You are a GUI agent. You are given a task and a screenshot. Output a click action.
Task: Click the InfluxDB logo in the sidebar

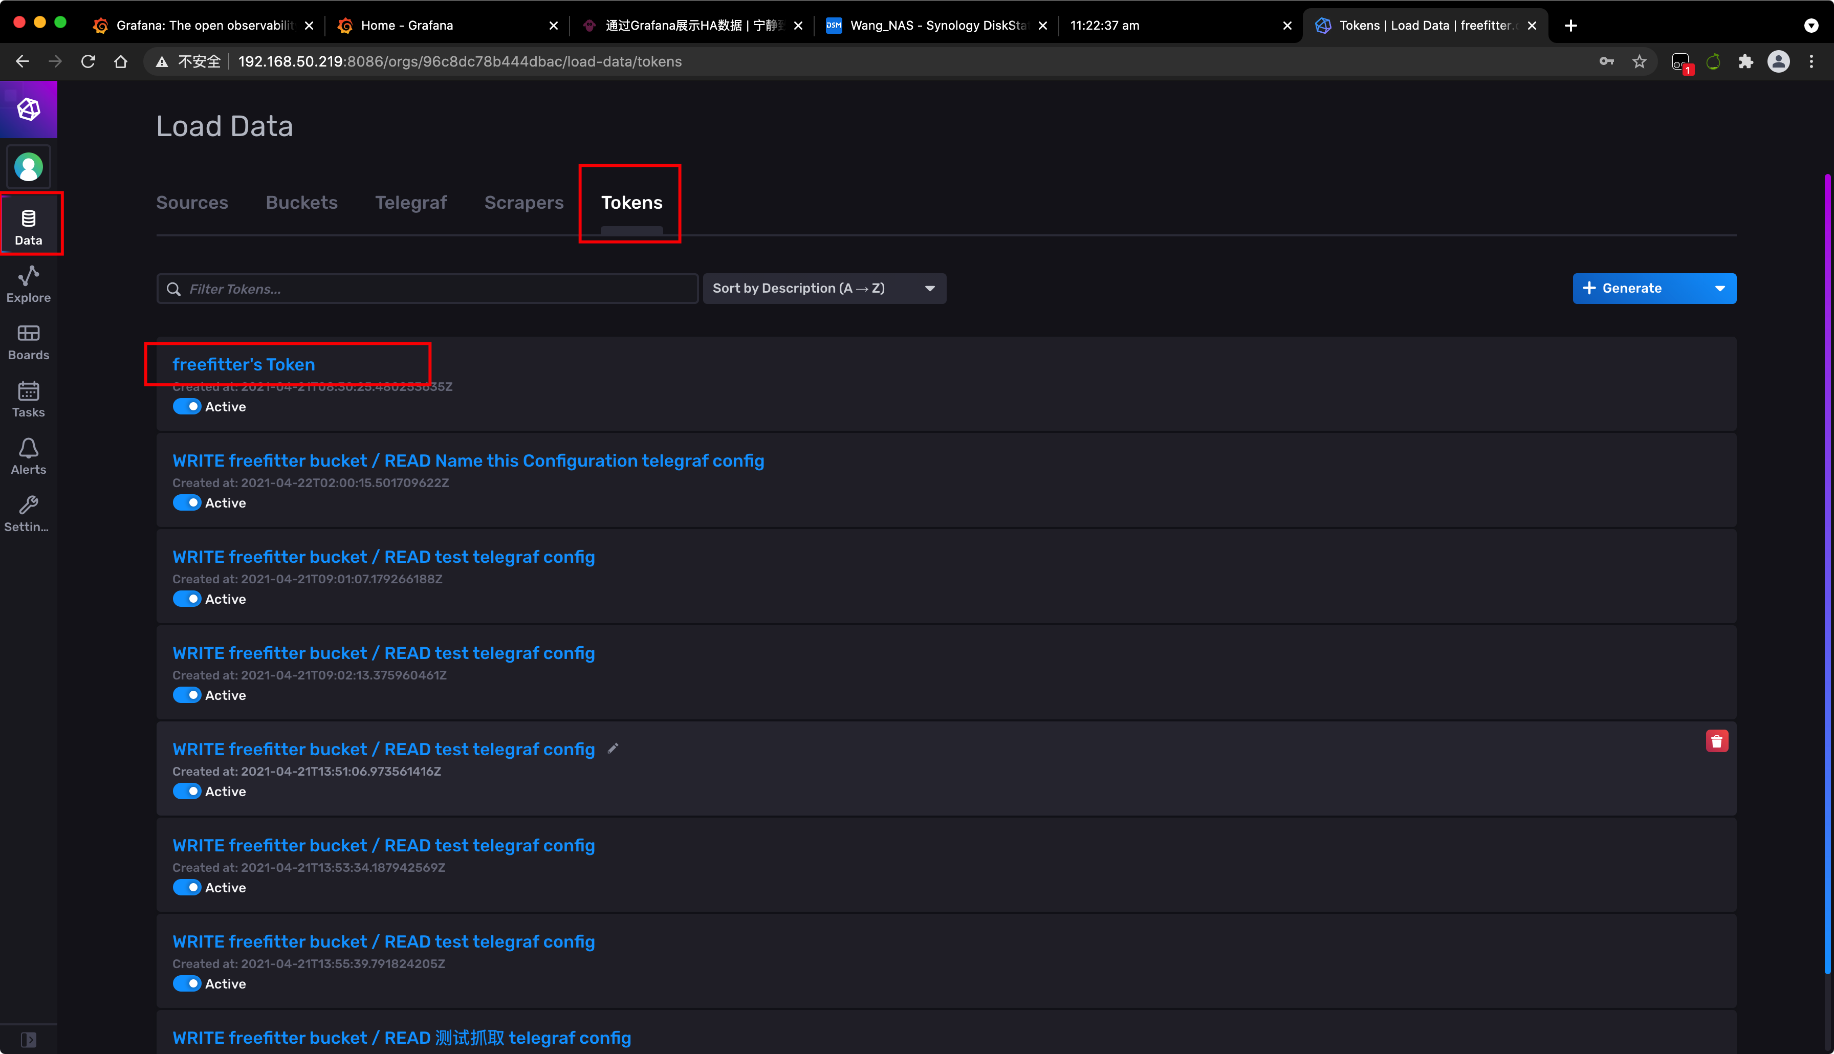click(x=28, y=109)
